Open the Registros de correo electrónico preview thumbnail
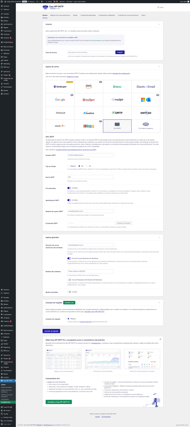The width and height of the screenshot is (190, 427). point(63,359)
